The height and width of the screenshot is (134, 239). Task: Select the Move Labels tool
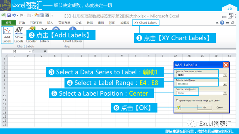[19, 35]
